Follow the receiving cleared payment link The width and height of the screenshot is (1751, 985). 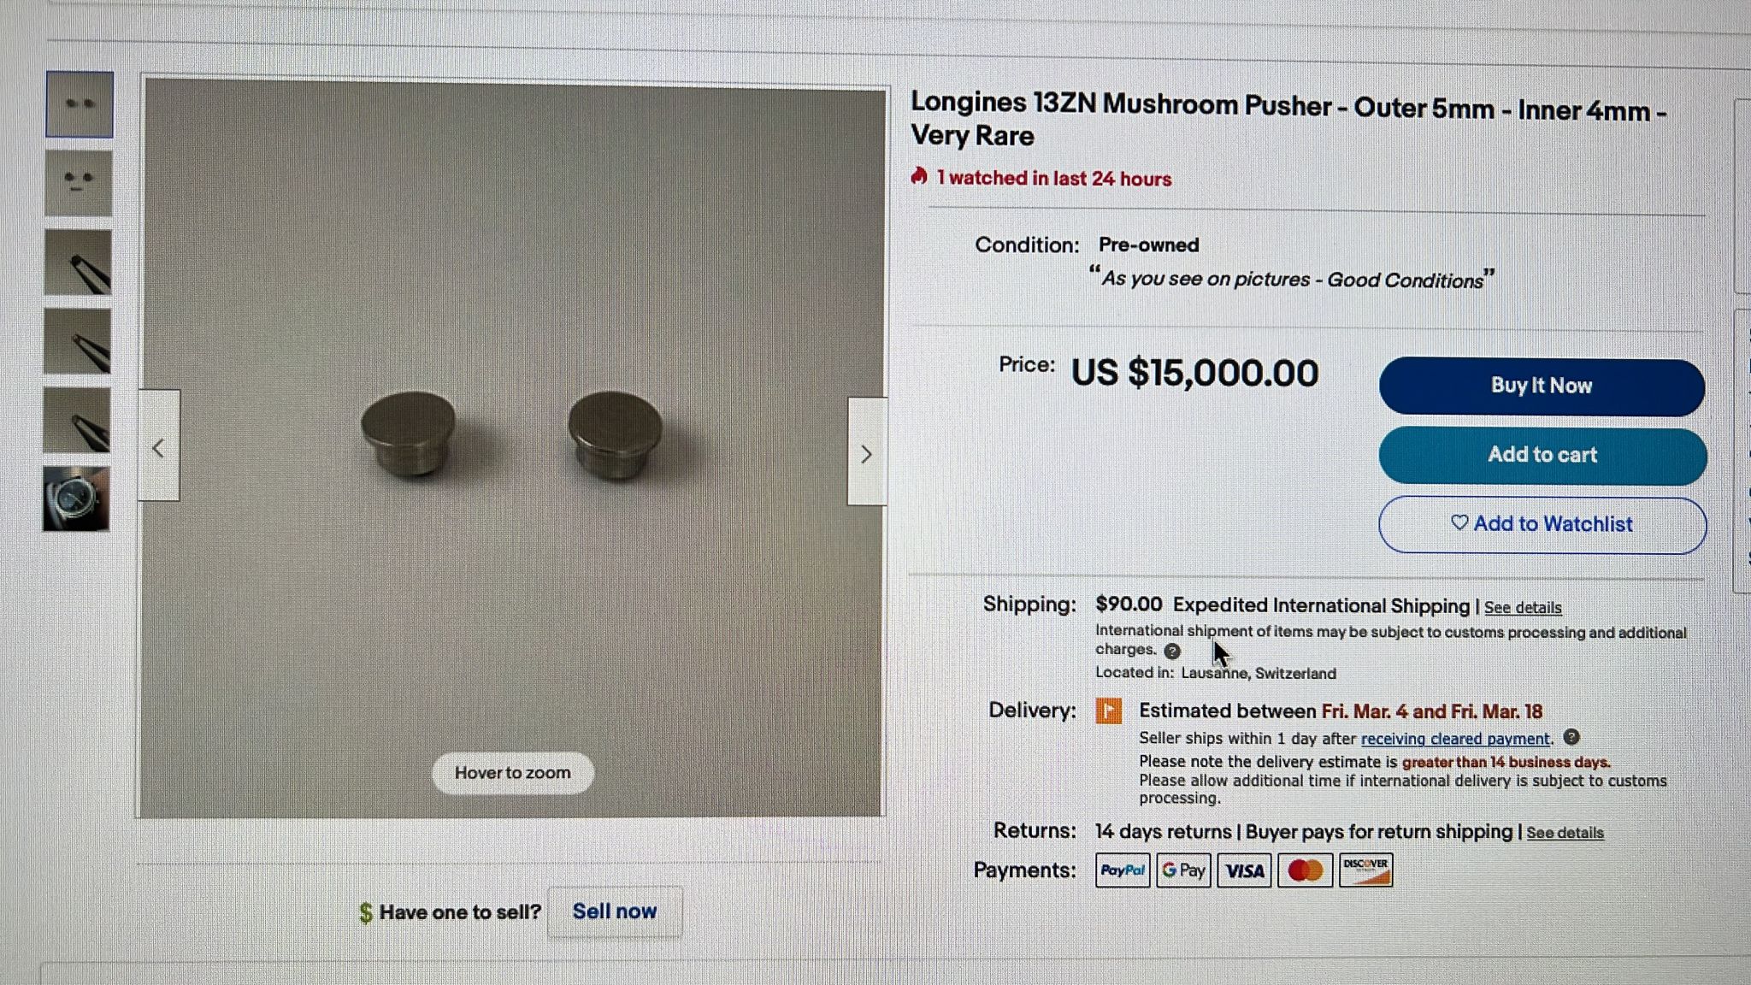1454,739
